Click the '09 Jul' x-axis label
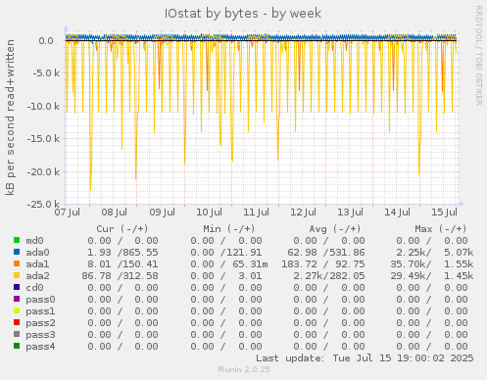The image size is (487, 380). 163,213
